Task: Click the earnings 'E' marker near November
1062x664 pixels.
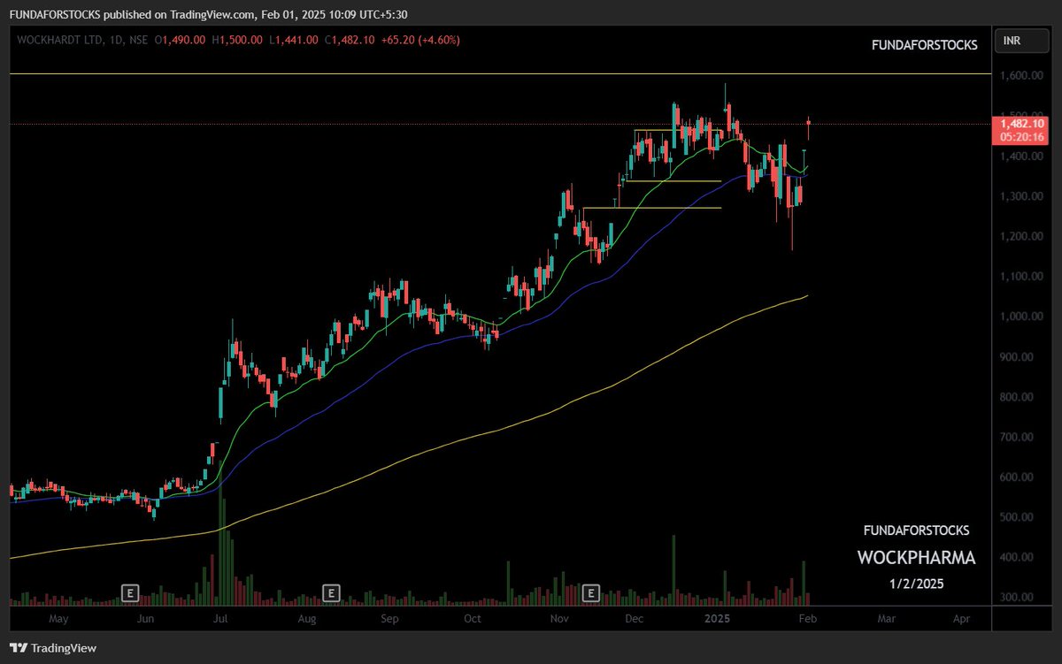Action: point(591,592)
